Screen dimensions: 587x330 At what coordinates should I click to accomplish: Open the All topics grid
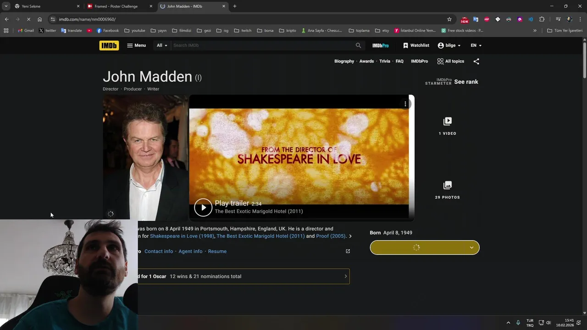451,61
